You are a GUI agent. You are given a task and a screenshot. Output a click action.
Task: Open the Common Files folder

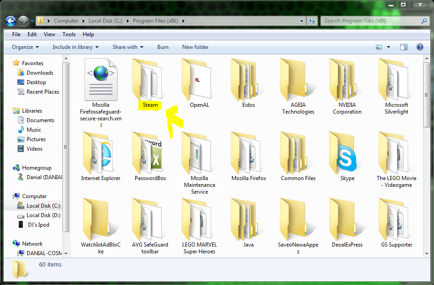298,157
